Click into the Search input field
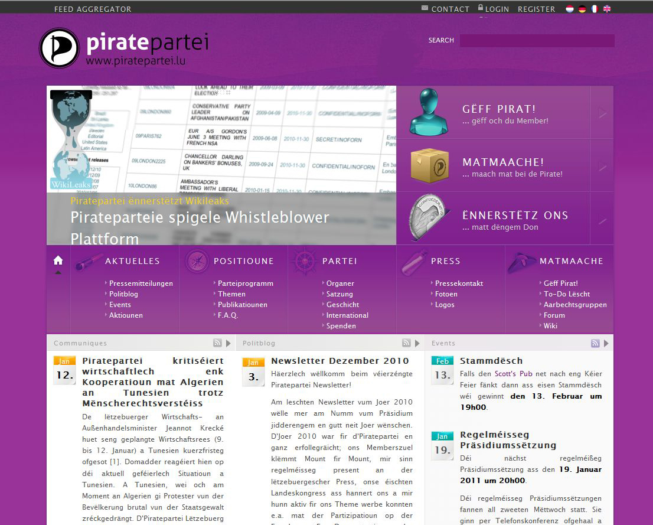The width and height of the screenshot is (653, 525). 537,41
